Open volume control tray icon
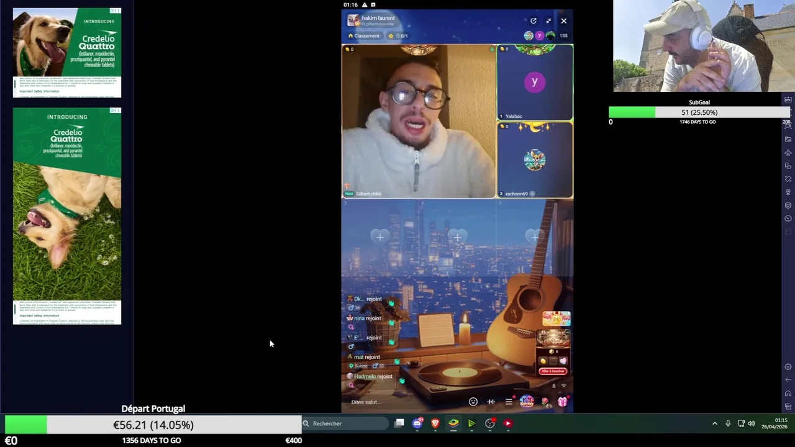The image size is (795, 447). click(752, 423)
